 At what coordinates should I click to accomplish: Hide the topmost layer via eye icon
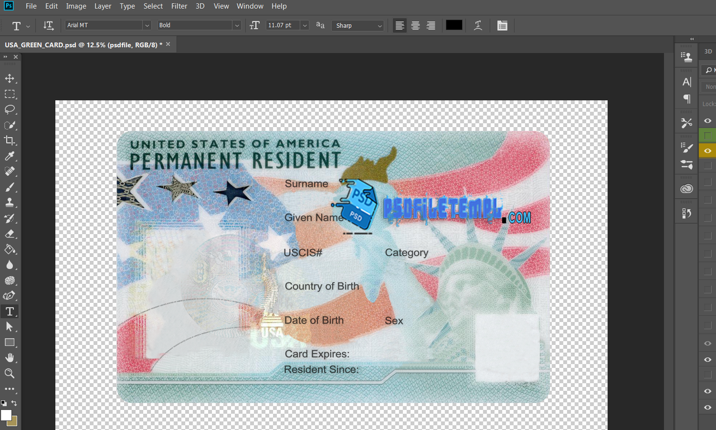(708, 121)
